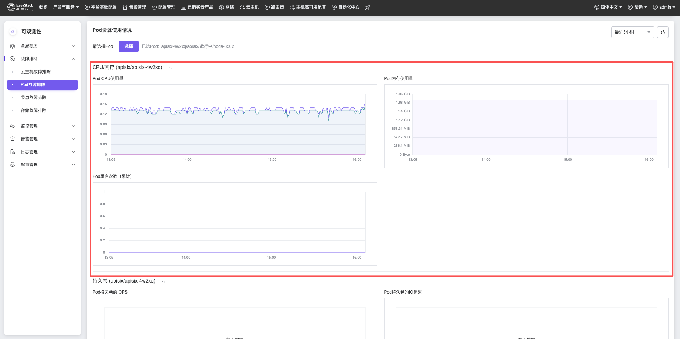
Task: Expand the 日志管理 sidebar chevron
Action: pyautogui.click(x=74, y=152)
